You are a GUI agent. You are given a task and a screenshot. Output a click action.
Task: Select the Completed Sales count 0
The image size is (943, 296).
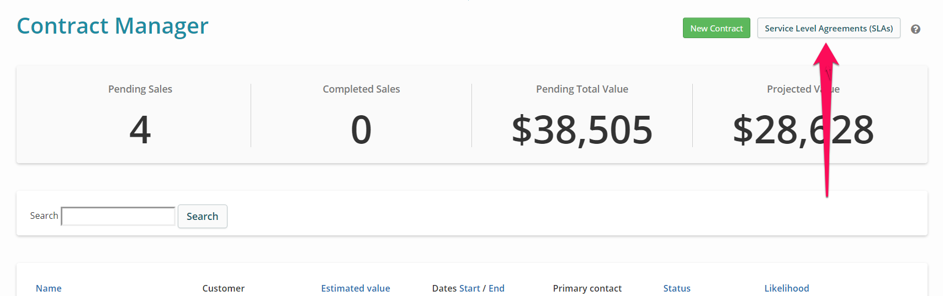(361, 130)
